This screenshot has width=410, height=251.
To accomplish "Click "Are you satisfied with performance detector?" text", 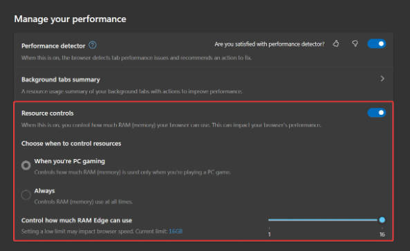I will (270, 44).
